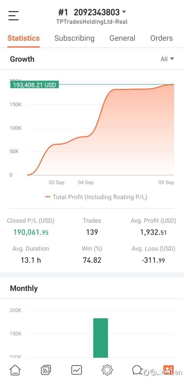Go to the Orders tab
The image size is (184, 384).
coord(162,38)
